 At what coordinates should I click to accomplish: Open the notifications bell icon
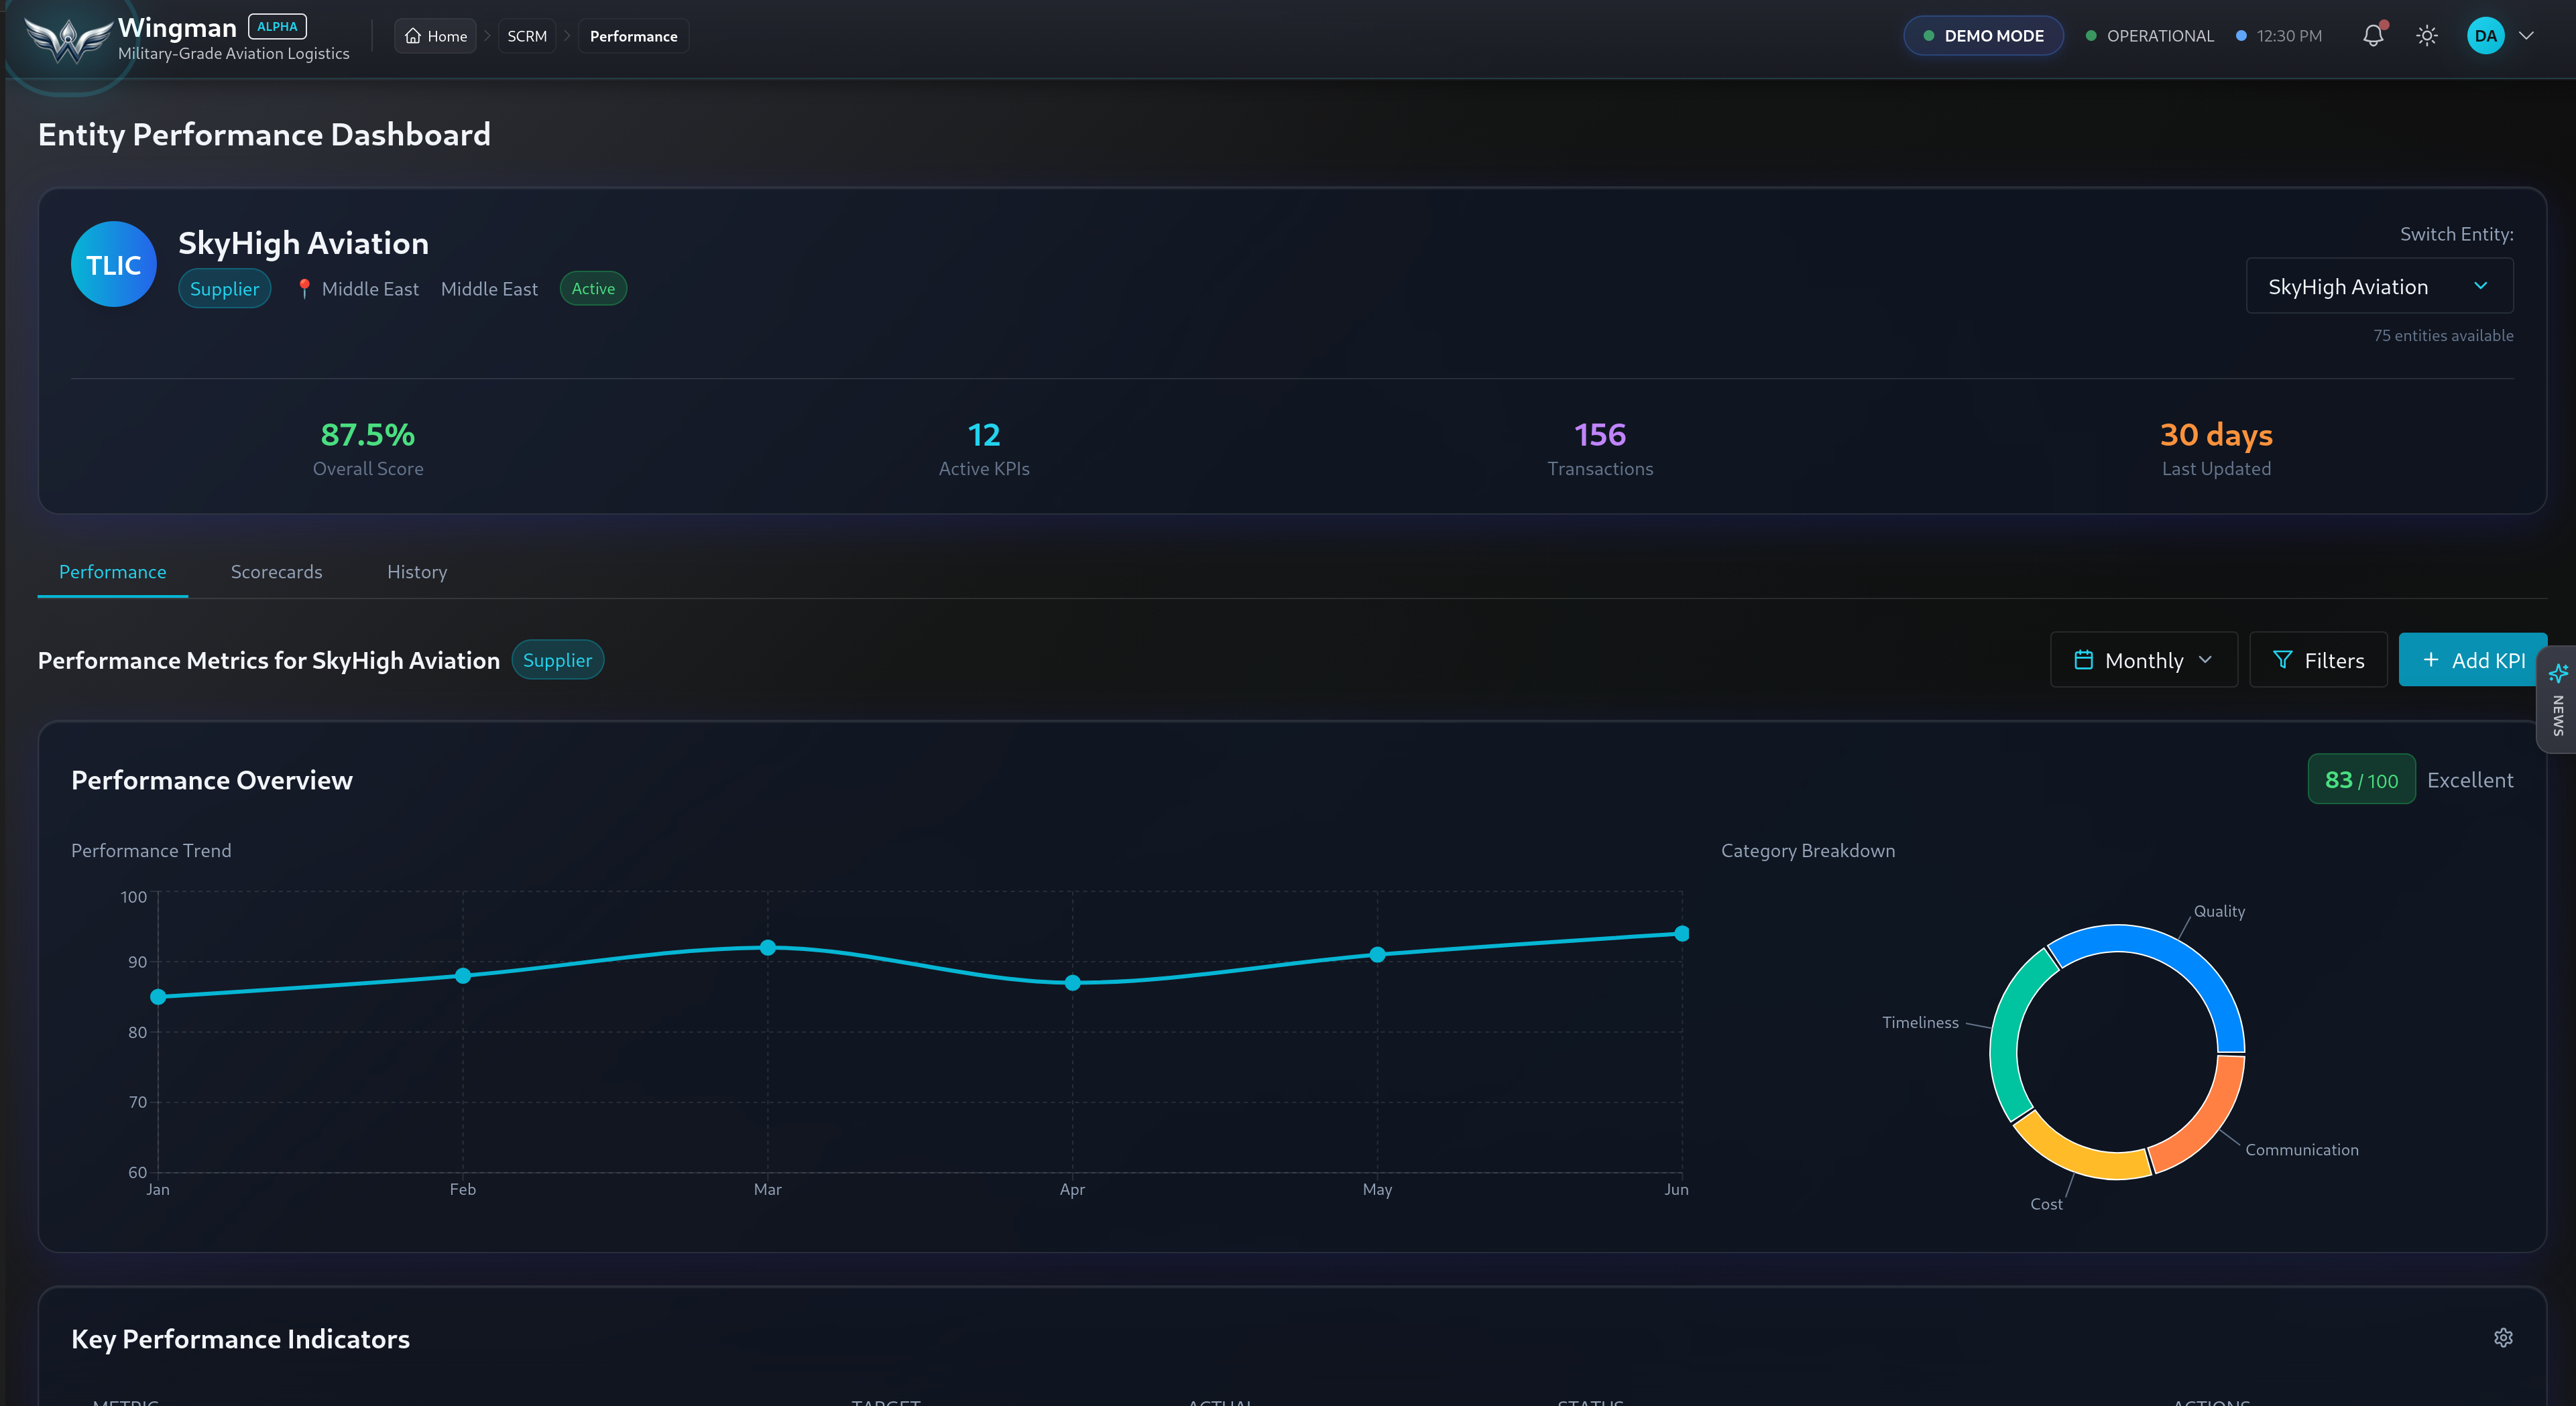[2372, 35]
